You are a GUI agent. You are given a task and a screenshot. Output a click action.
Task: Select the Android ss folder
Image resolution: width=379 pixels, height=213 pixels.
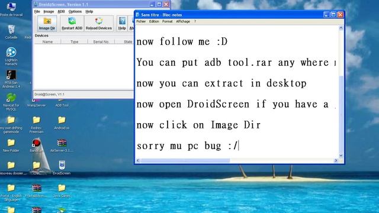[62, 122]
